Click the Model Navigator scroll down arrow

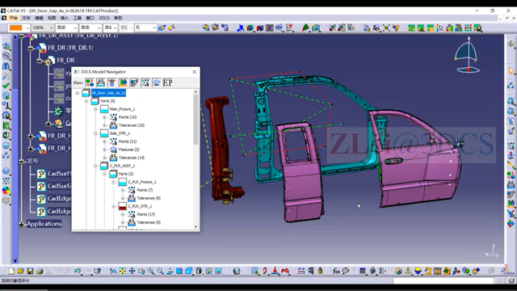pyautogui.click(x=195, y=226)
